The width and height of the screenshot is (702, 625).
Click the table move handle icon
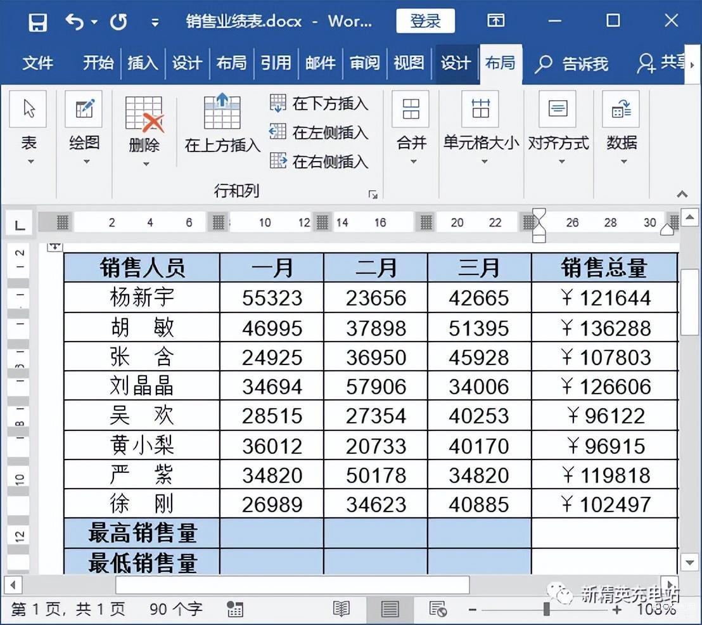(54, 247)
